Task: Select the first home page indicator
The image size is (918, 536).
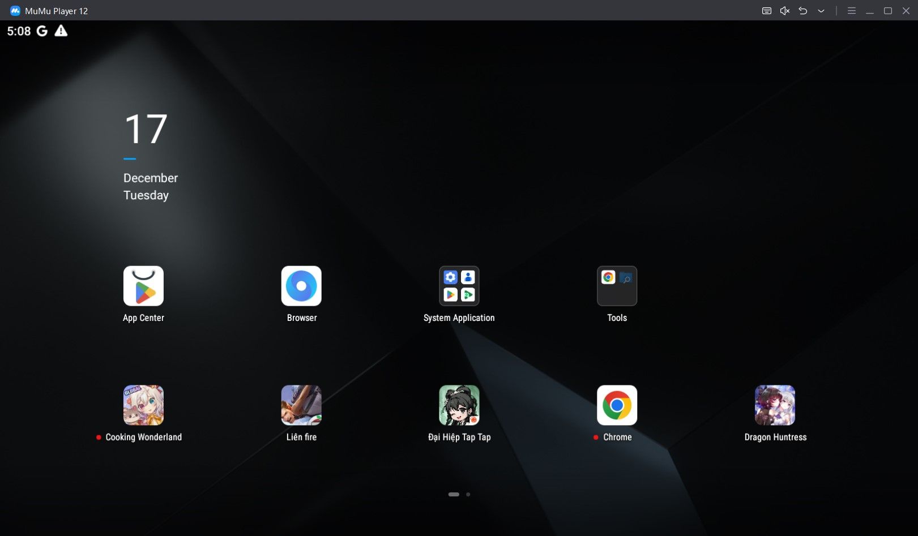Action: point(454,494)
